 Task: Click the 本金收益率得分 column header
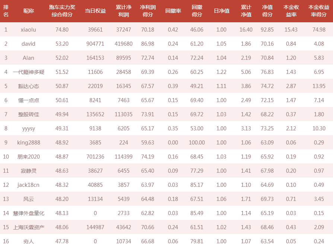318,11
